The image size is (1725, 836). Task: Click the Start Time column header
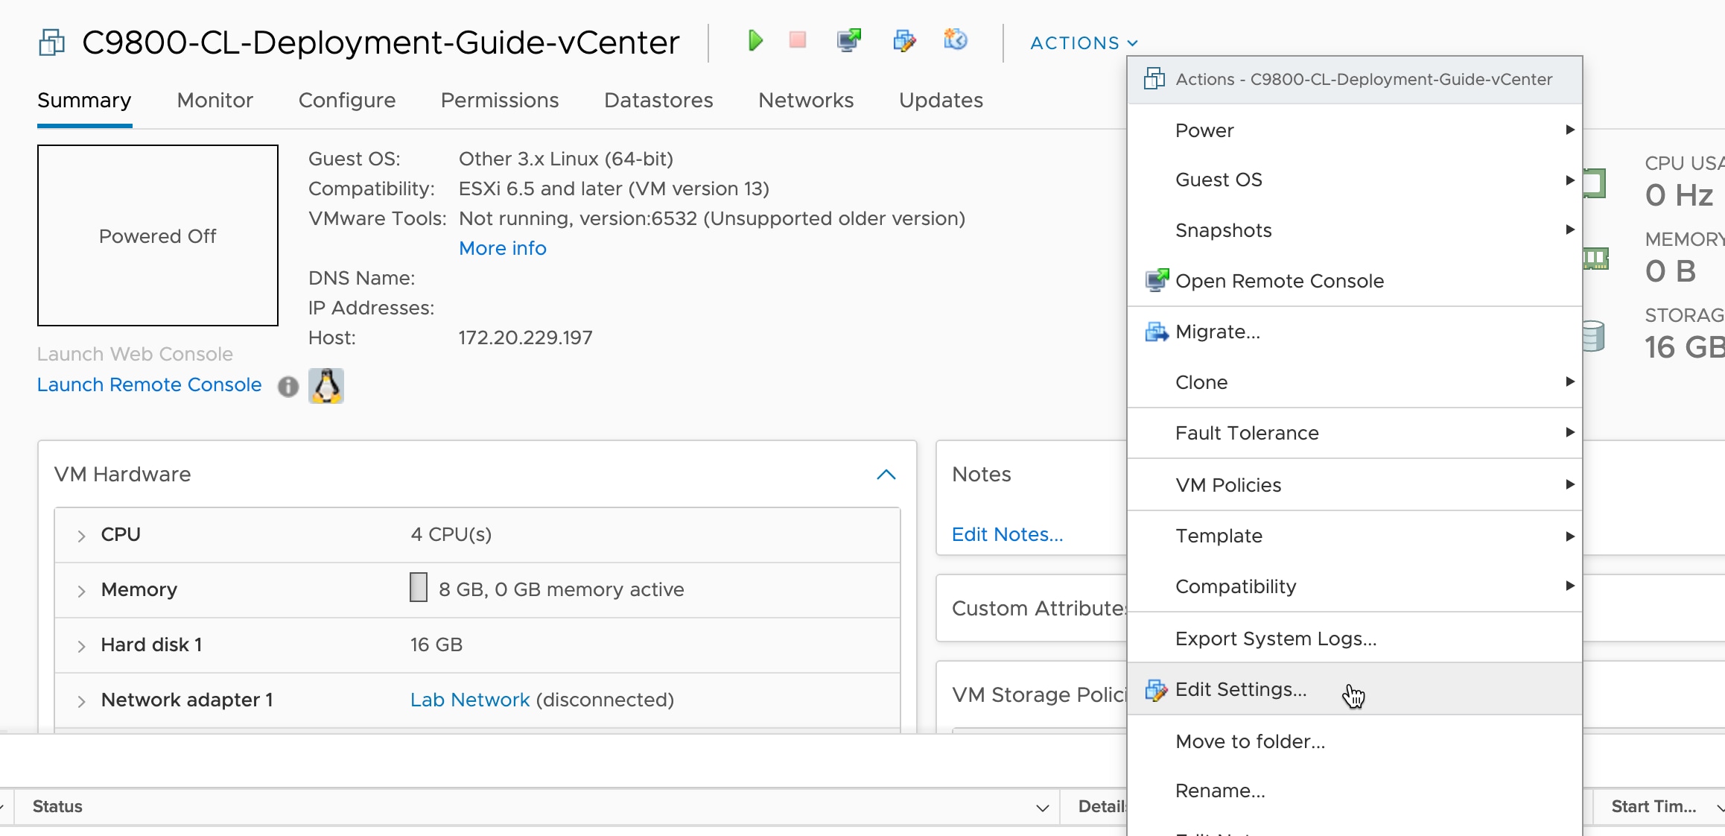pyautogui.click(x=1654, y=806)
